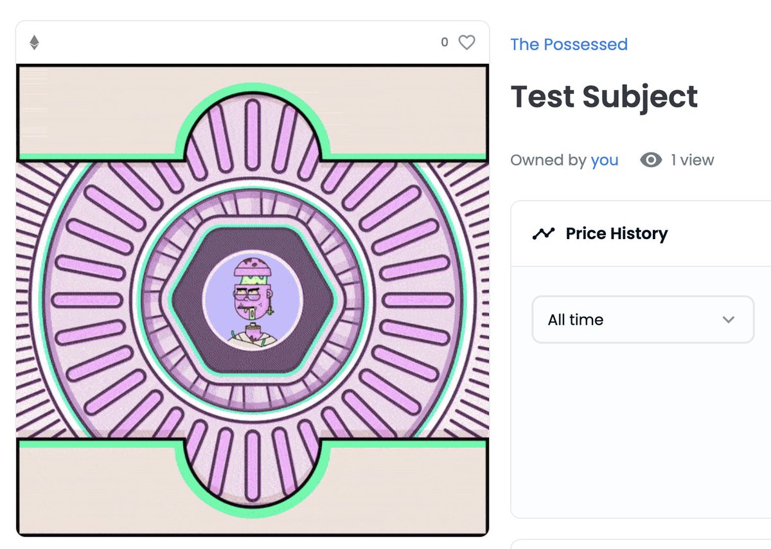Click the Test Subject title heading
The height and width of the screenshot is (549, 771).
pos(604,97)
